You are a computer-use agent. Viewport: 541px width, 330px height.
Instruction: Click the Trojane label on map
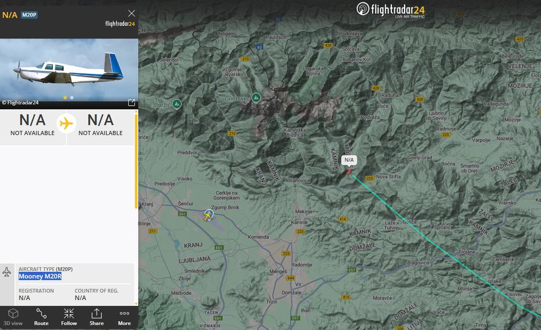(x=467, y=252)
